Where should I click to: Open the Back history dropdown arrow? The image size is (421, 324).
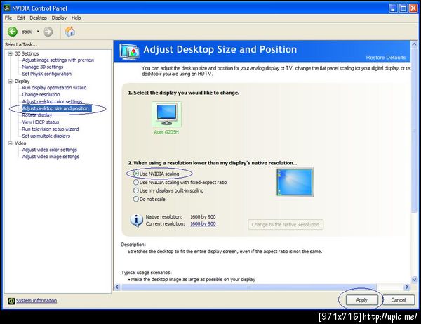(38, 32)
